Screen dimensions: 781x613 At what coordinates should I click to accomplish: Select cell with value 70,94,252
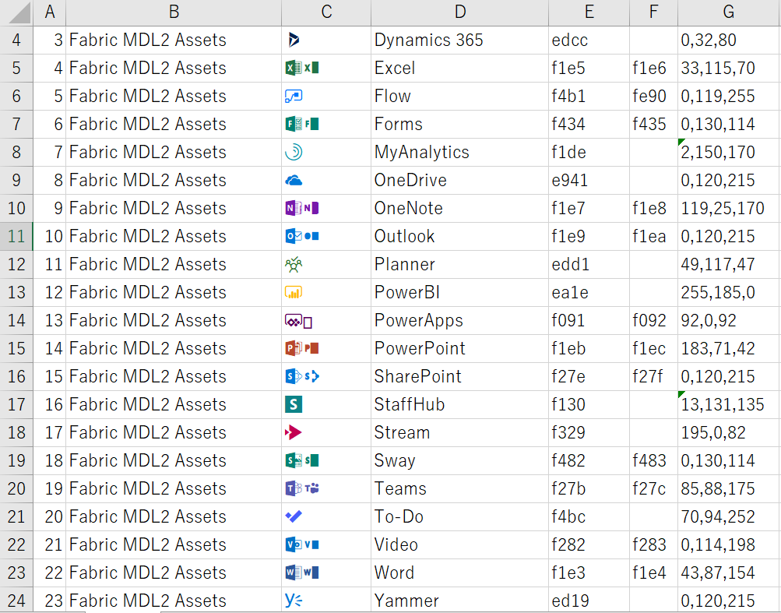[x=729, y=516]
